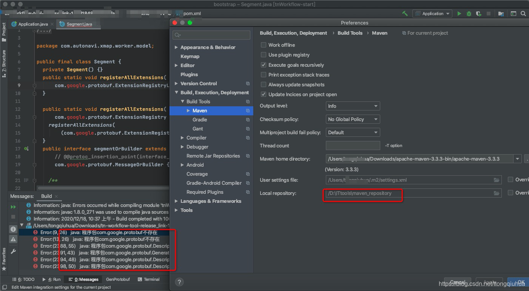The width and height of the screenshot is (529, 291).
Task: Cancel the Preferences dialog
Action: [457, 282]
